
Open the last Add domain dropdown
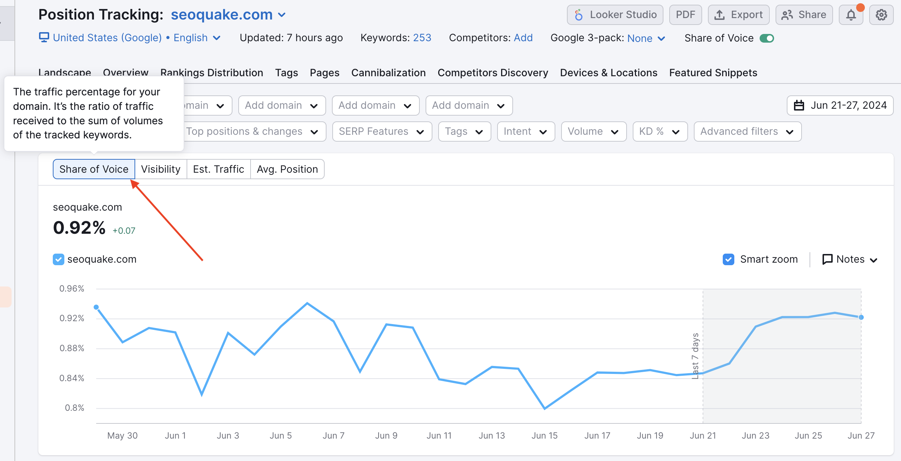pyautogui.click(x=469, y=105)
